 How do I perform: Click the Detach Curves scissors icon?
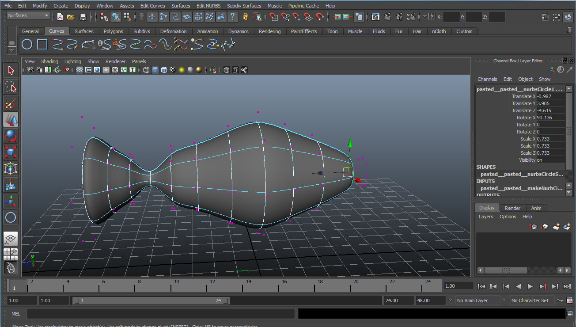point(119,44)
